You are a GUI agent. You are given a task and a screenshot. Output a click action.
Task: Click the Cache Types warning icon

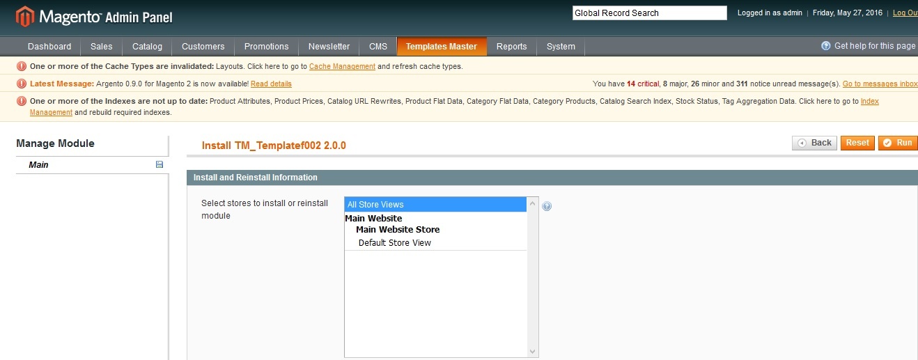(x=22, y=67)
